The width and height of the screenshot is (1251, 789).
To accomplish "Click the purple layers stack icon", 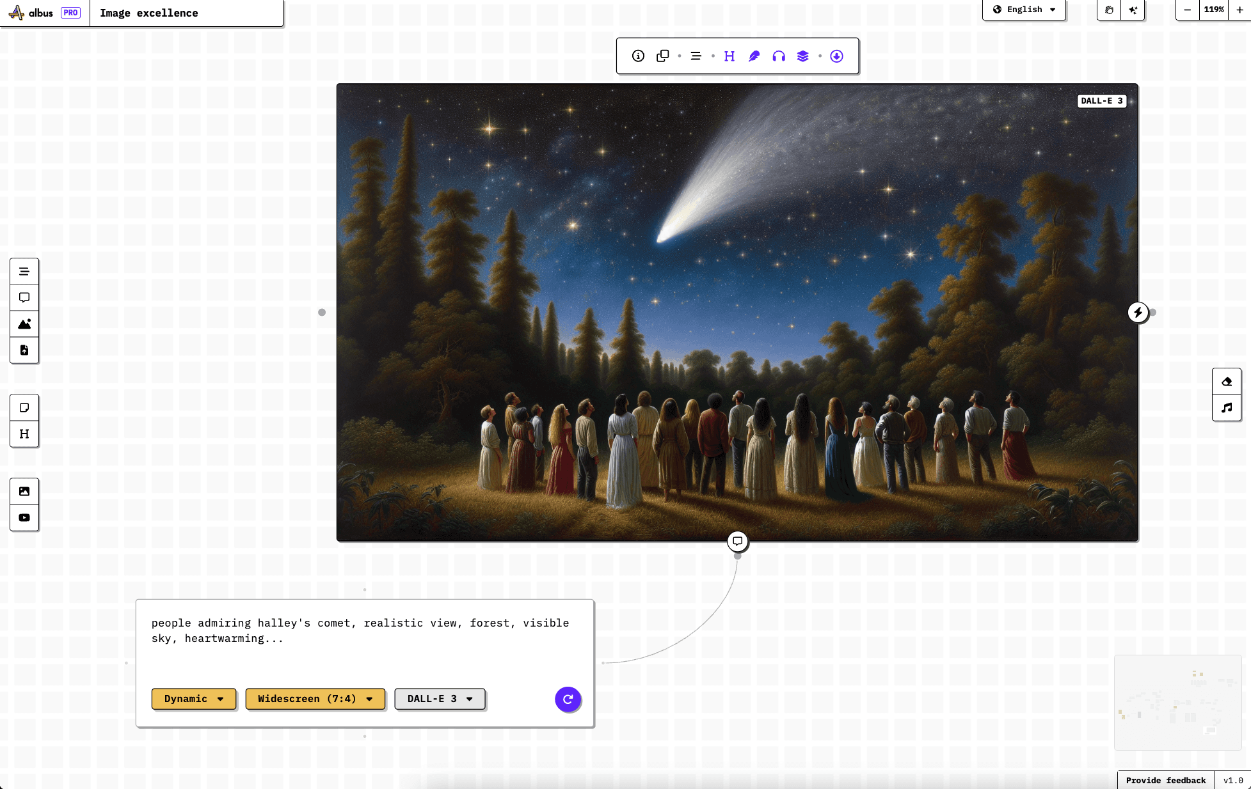I will pyautogui.click(x=802, y=56).
